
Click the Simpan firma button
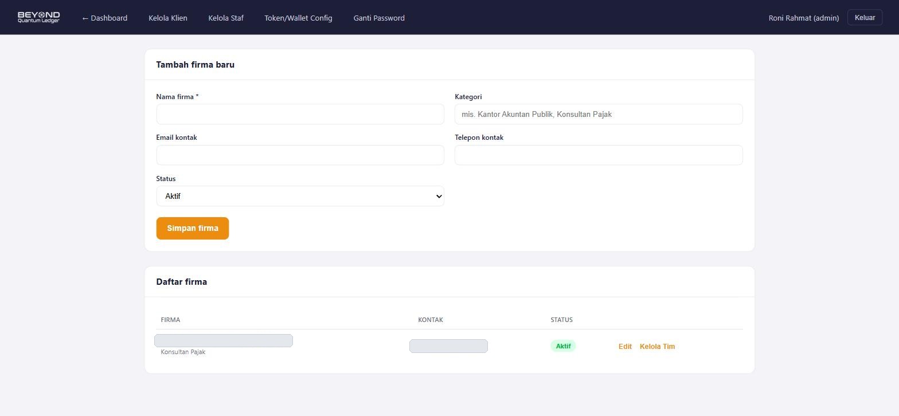(193, 228)
